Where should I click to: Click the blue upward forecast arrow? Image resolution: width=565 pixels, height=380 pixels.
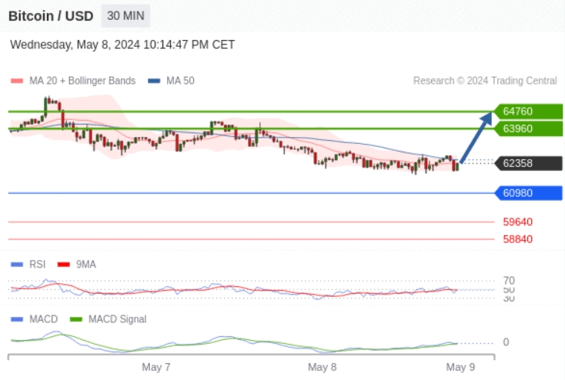pyautogui.click(x=476, y=138)
